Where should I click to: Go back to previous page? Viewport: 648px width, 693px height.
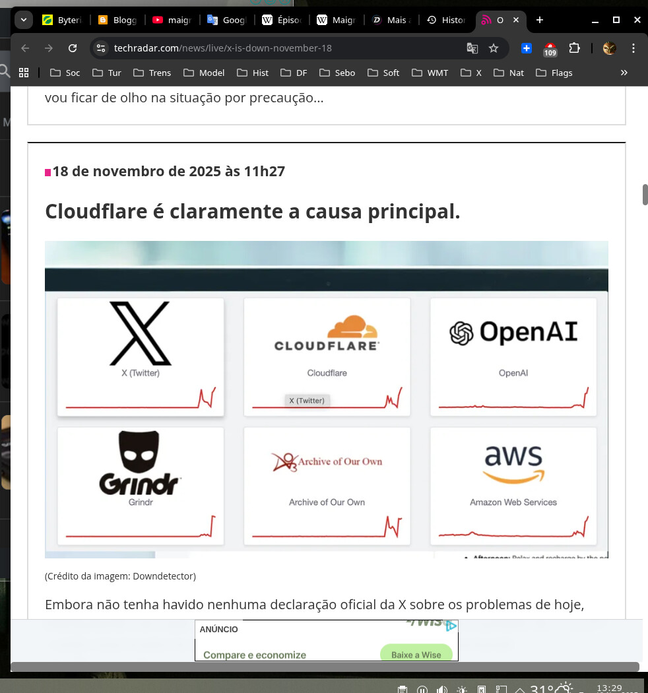click(25, 48)
